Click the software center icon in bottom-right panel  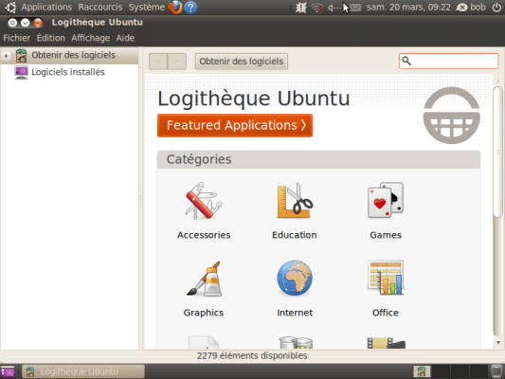pos(422,371)
